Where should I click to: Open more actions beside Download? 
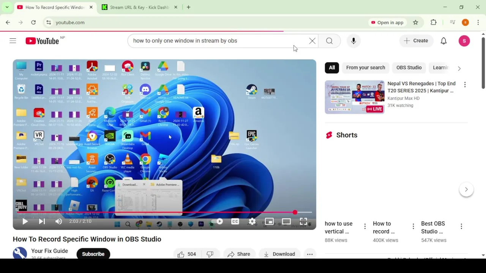[x=310, y=254]
